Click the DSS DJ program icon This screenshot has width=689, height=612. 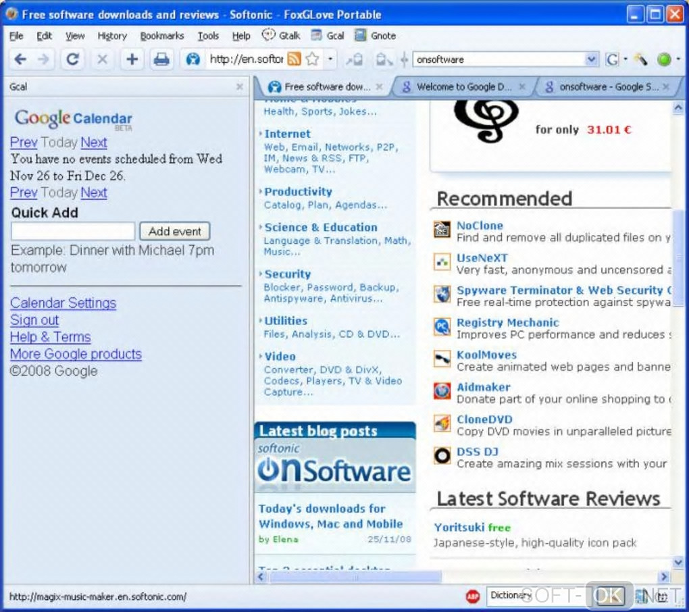442,455
